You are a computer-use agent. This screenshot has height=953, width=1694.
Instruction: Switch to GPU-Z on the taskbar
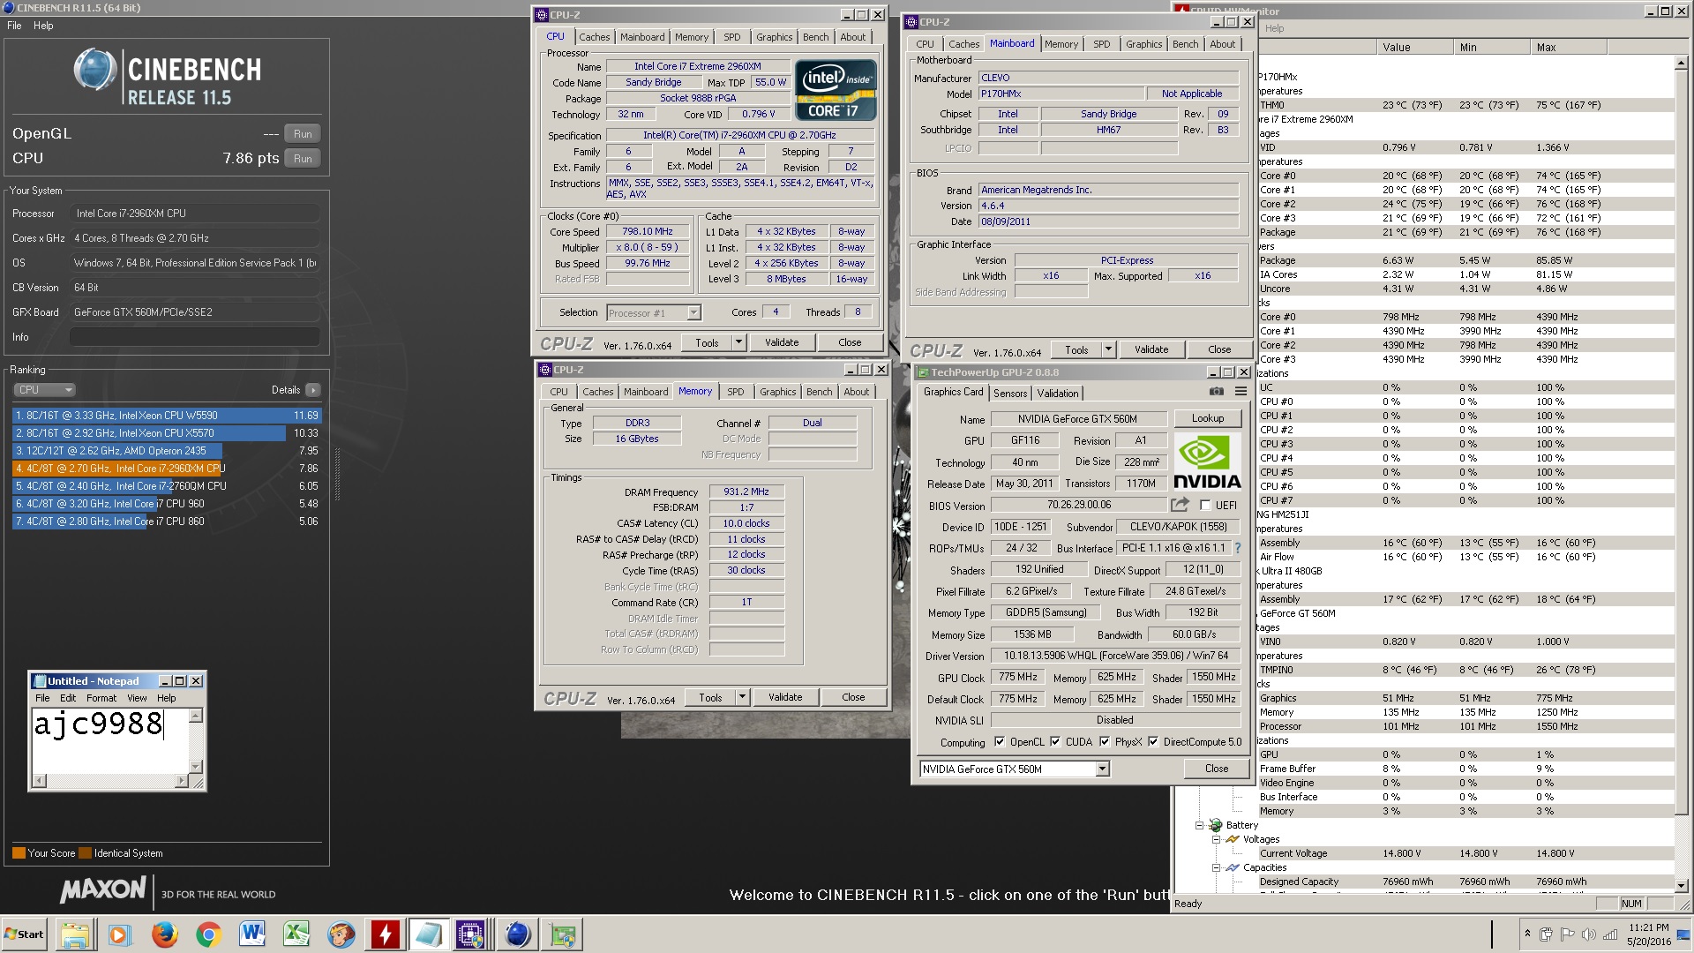click(563, 934)
